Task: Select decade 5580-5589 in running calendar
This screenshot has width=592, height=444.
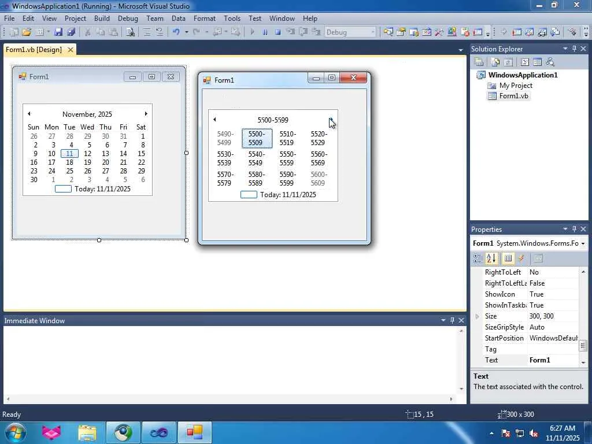Action: [256, 179]
